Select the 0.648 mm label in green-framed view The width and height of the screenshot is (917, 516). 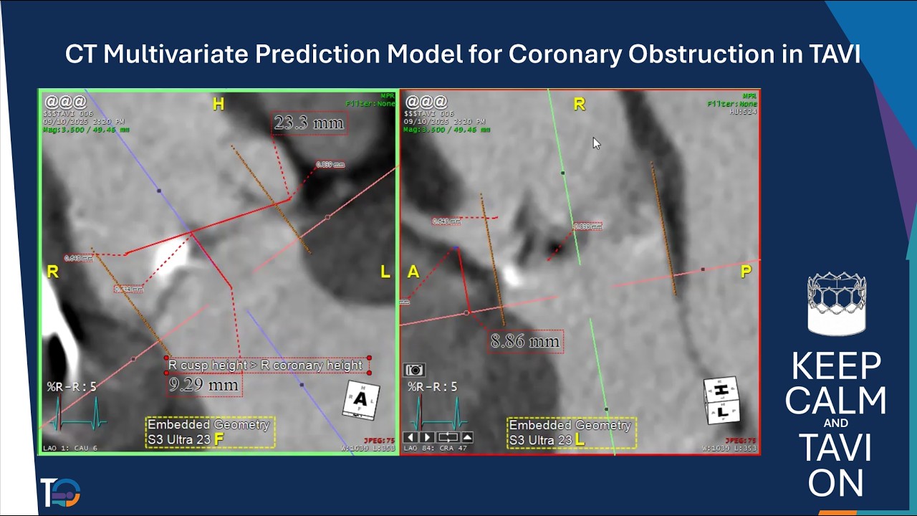[x=78, y=258]
